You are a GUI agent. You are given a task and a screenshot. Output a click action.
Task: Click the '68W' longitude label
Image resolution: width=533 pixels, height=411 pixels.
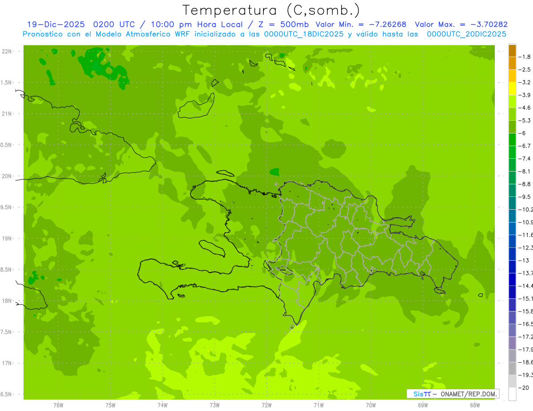point(475,405)
